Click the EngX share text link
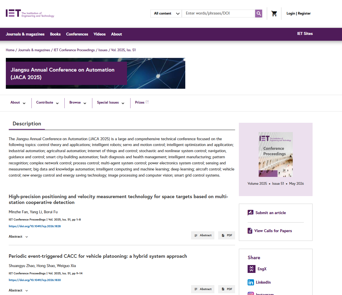Viewport: 342px width, 295px height. (262, 269)
